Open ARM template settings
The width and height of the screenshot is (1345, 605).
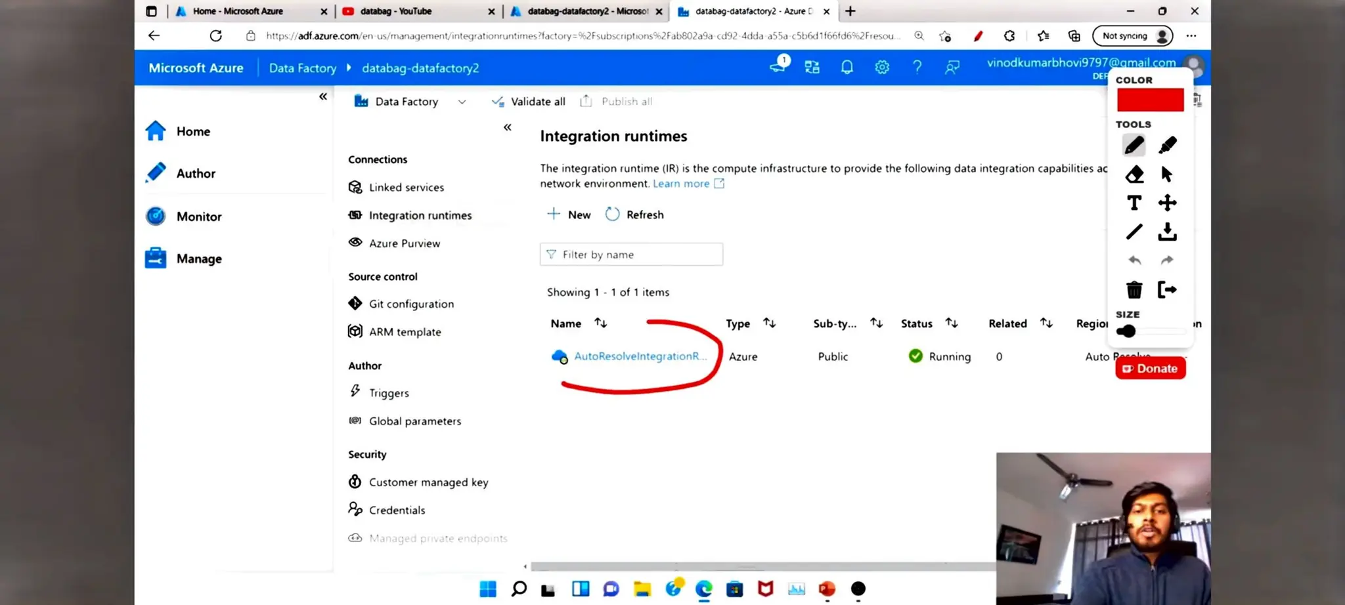395,331
